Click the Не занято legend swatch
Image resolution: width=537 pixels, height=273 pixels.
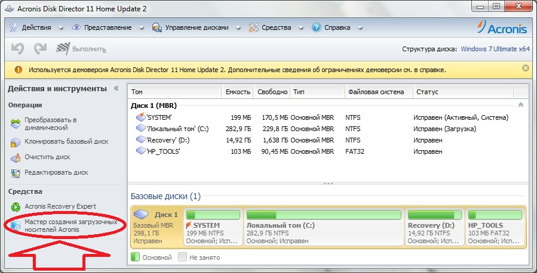183,258
